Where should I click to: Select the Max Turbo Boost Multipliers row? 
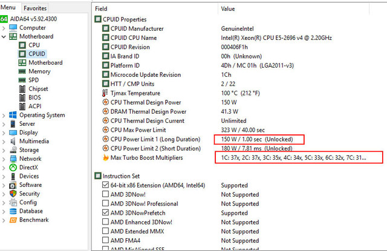point(147,158)
